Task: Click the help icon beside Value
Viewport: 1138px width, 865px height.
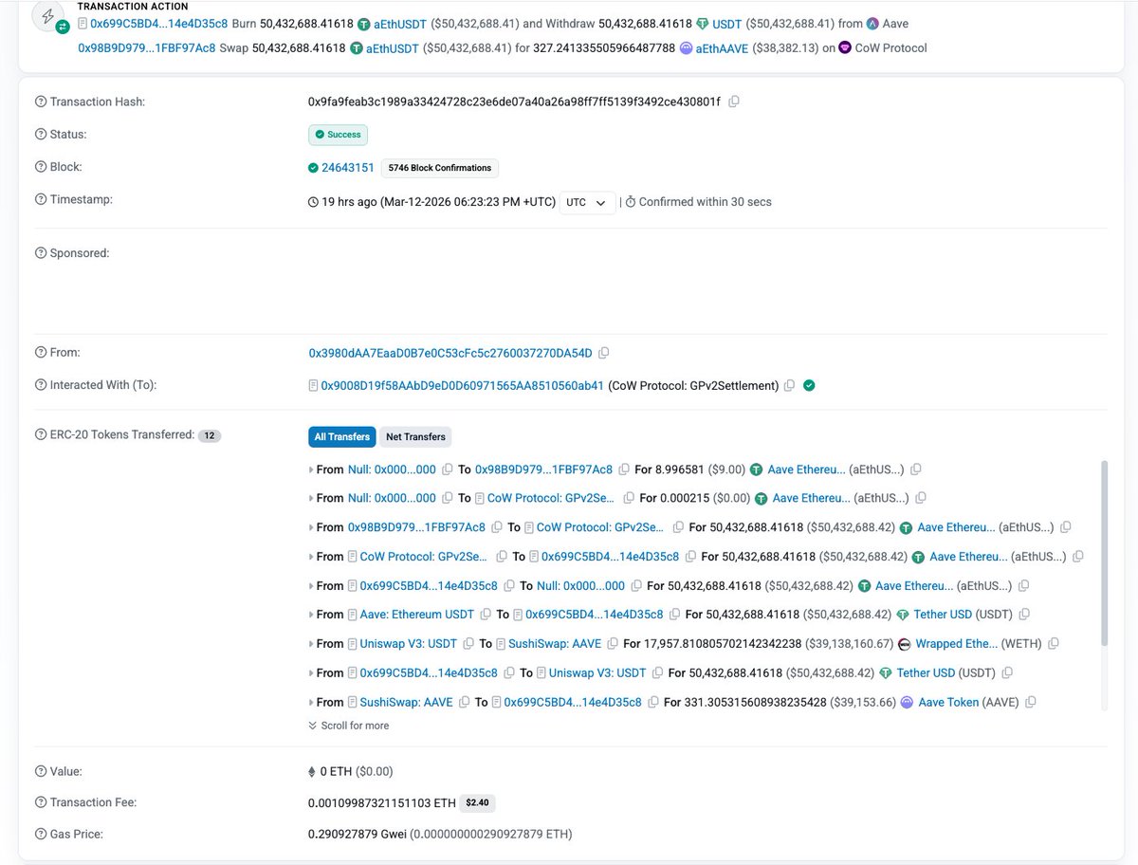Action: [x=41, y=772]
